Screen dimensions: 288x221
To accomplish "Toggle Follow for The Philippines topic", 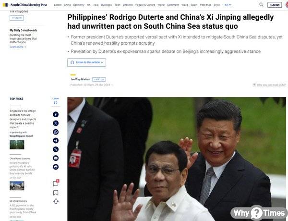I will [17, 18].
